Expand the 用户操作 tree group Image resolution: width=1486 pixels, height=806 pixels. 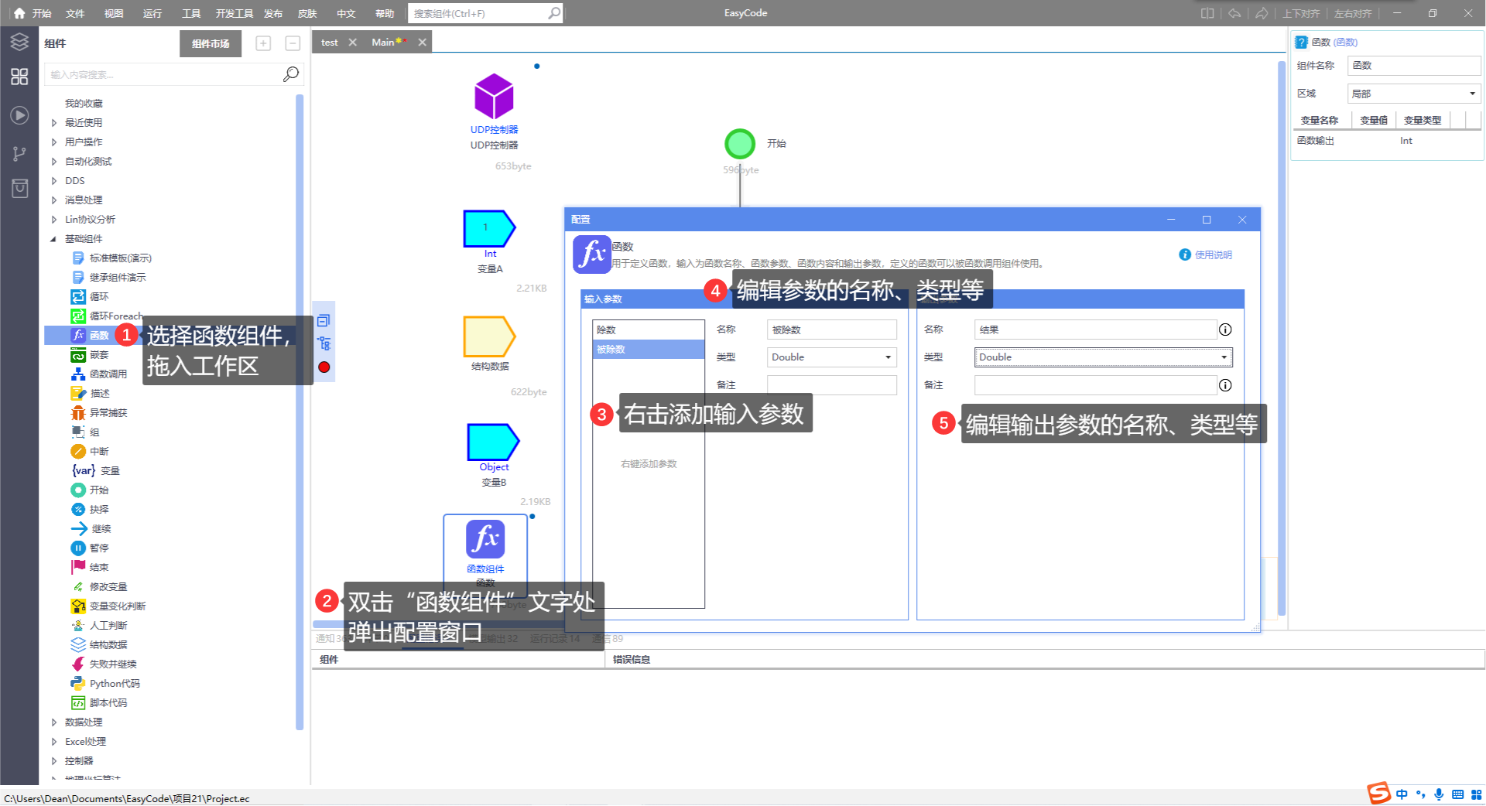(54, 142)
